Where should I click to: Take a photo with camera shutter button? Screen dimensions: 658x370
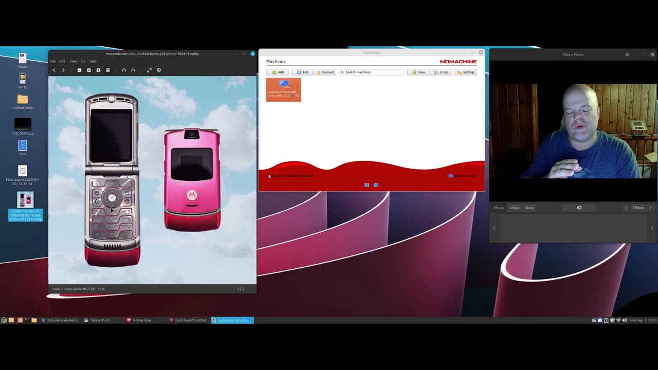(579, 208)
